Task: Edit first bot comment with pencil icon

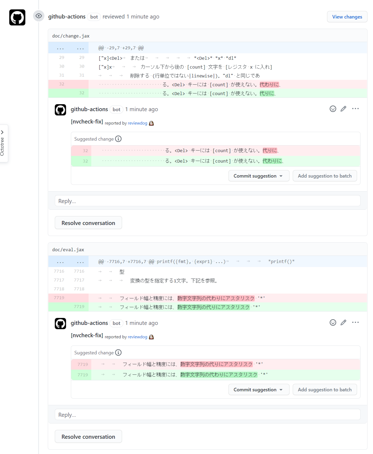Action: coord(344,109)
